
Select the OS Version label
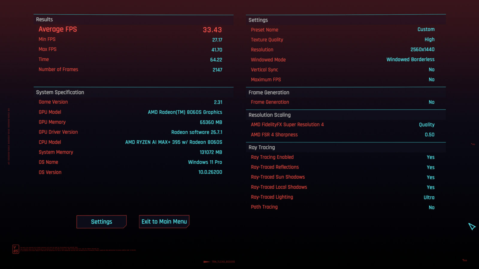click(x=50, y=172)
